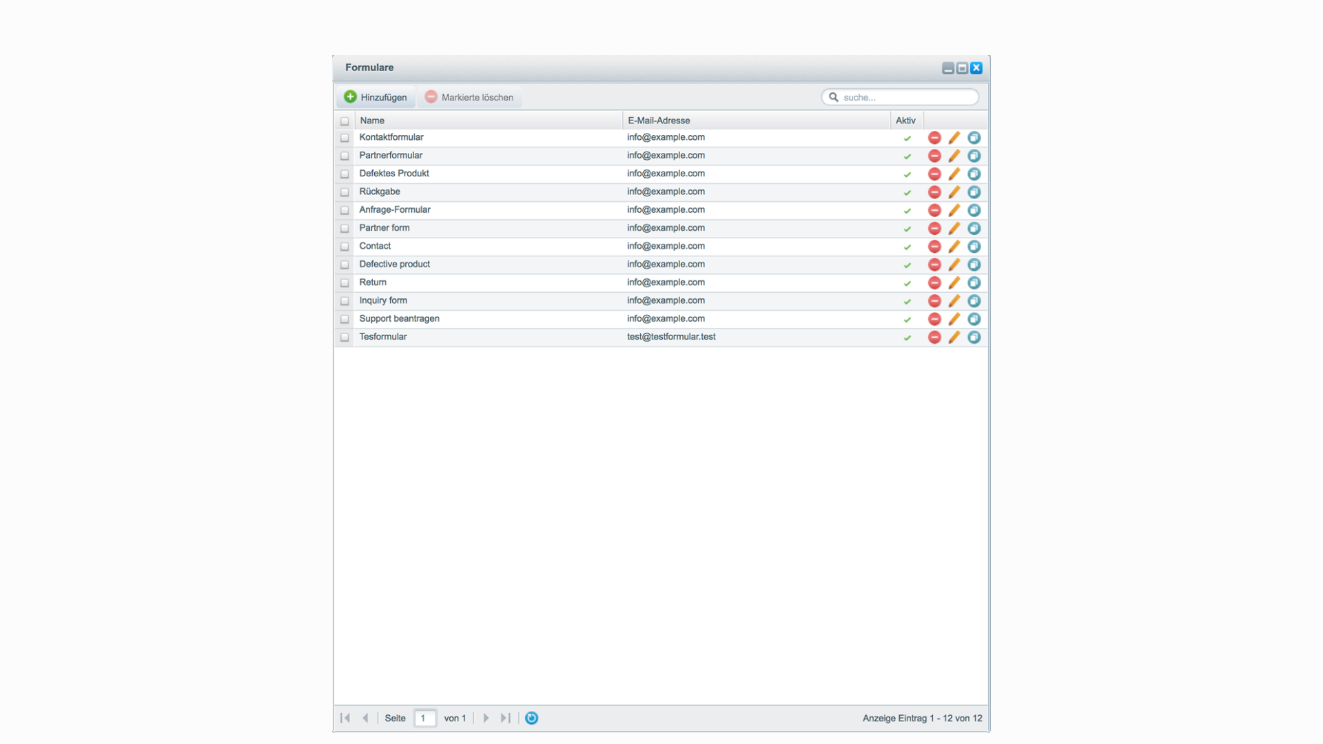Edit the Return form
Image resolution: width=1323 pixels, height=744 pixels.
pos(954,282)
